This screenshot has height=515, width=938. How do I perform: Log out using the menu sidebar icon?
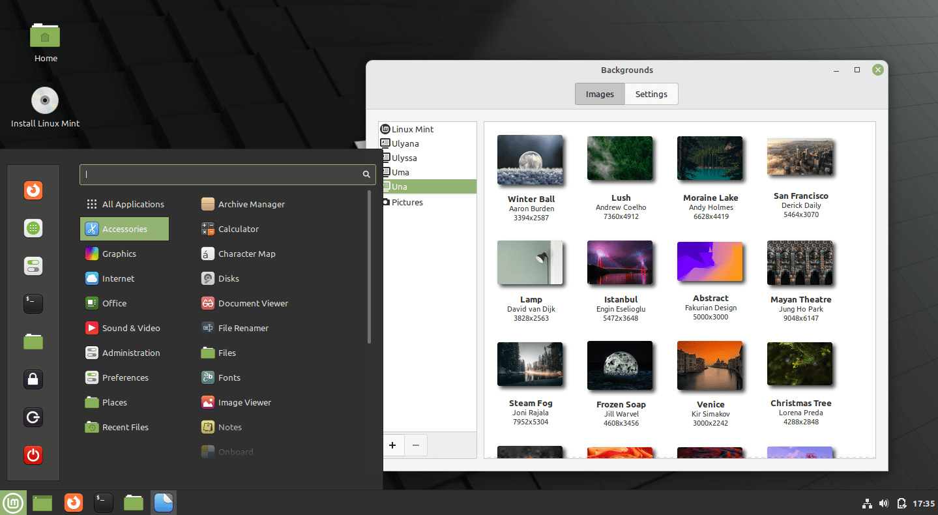coord(33,417)
